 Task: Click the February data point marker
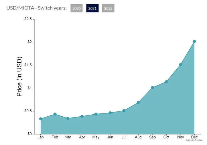pos(55,114)
